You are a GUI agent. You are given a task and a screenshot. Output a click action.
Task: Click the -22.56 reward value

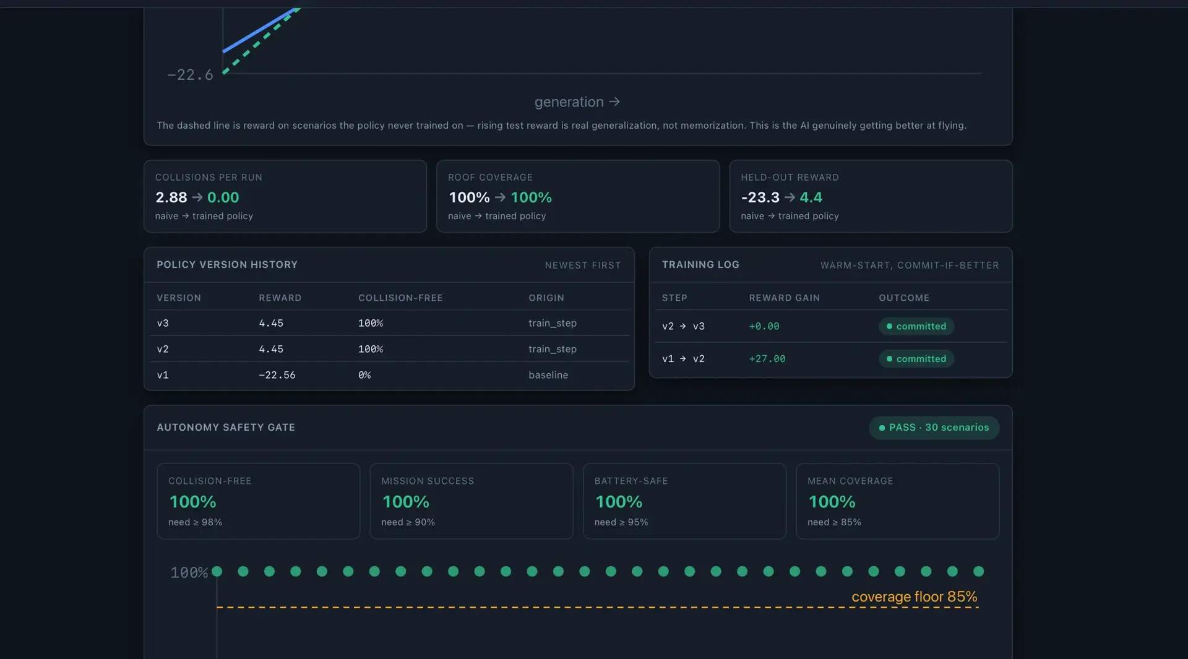[277, 375]
